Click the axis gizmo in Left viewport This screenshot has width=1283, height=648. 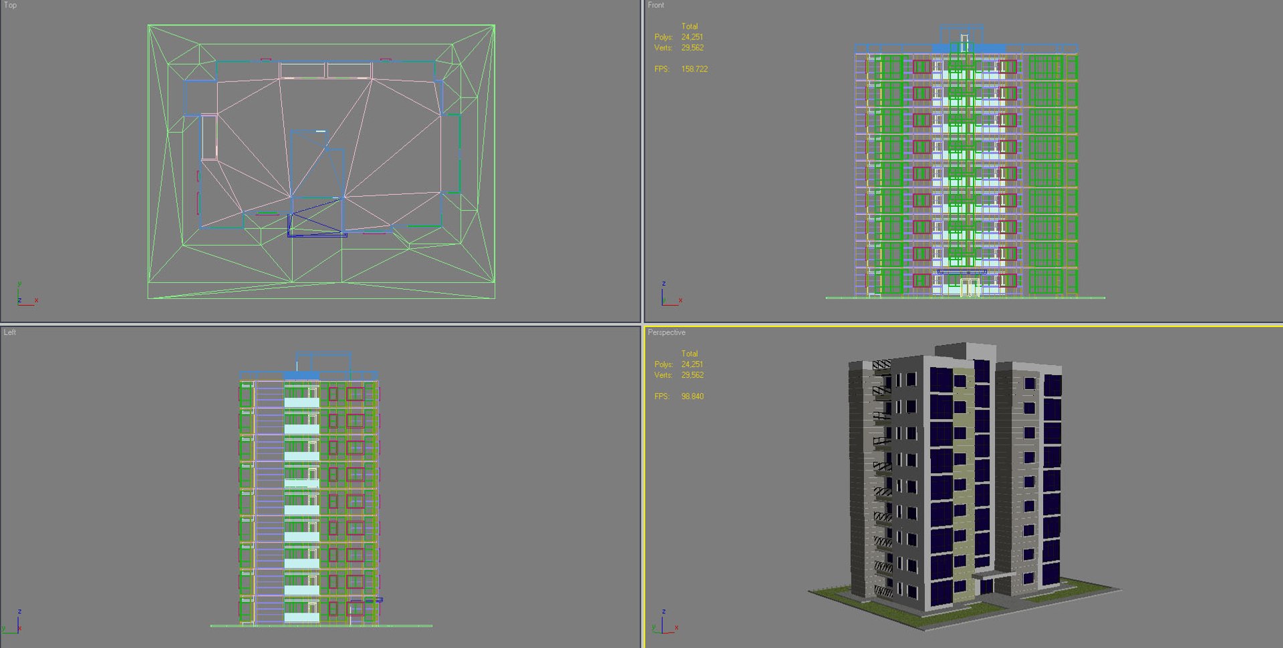(x=13, y=621)
